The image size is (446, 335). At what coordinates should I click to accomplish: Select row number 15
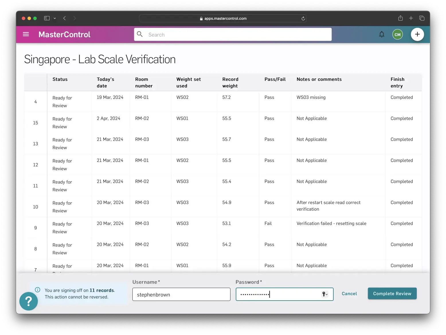pyautogui.click(x=36, y=123)
